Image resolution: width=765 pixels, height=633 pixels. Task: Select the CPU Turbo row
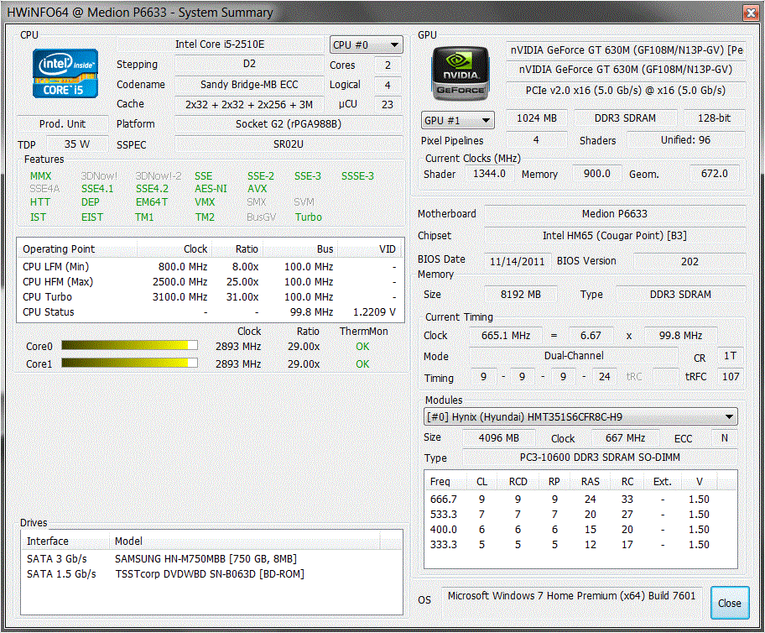pyautogui.click(x=211, y=297)
